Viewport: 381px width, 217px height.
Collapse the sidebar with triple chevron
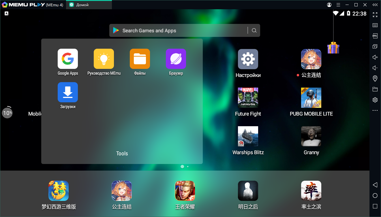click(375, 5)
